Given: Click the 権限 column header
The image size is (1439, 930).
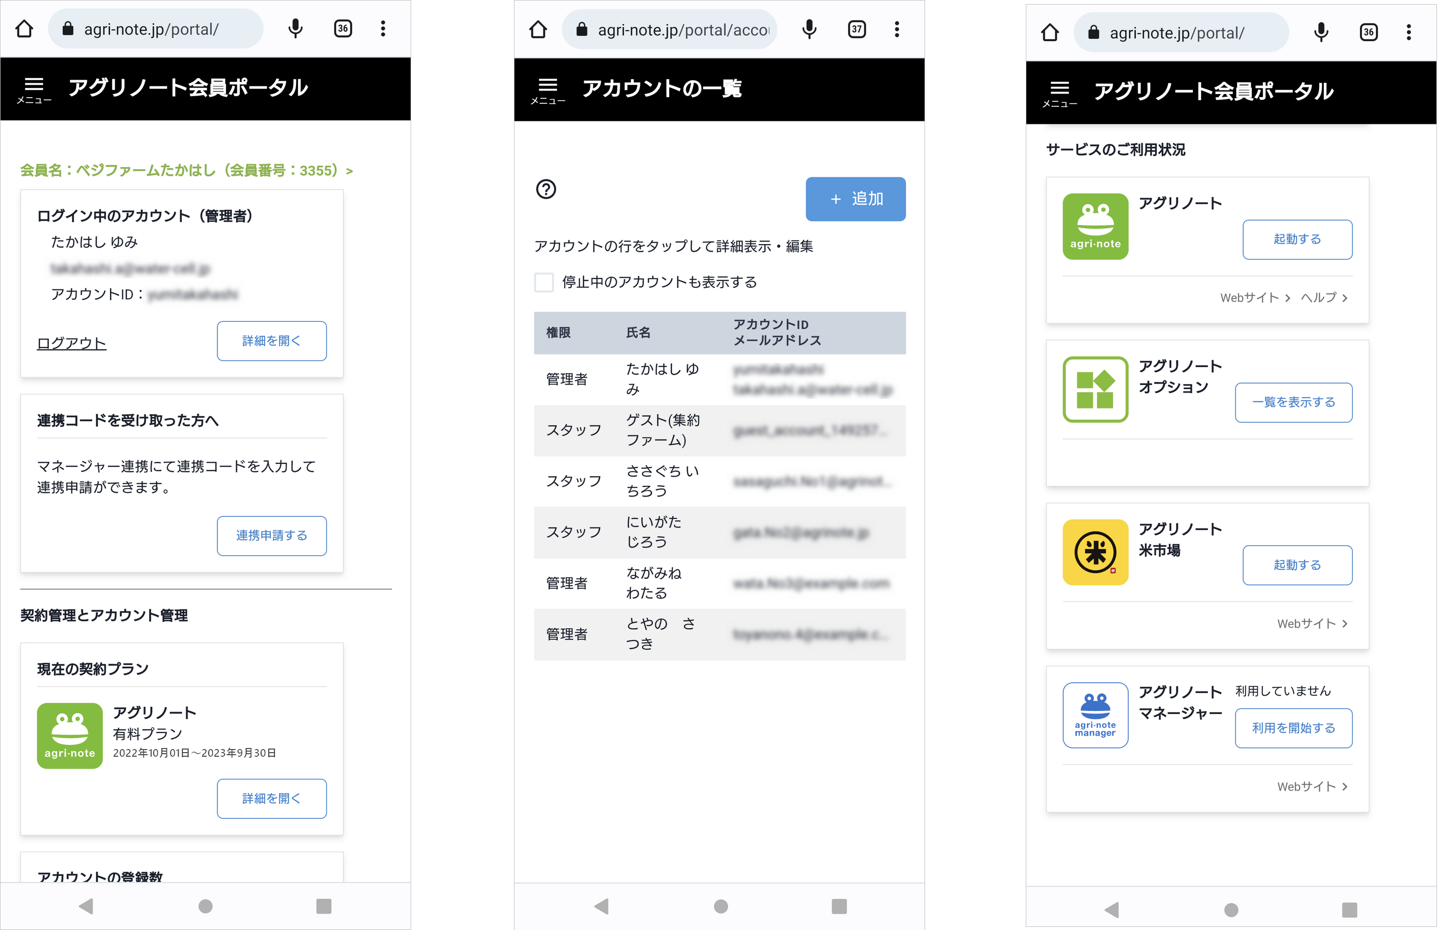Looking at the screenshot, I should click(558, 333).
